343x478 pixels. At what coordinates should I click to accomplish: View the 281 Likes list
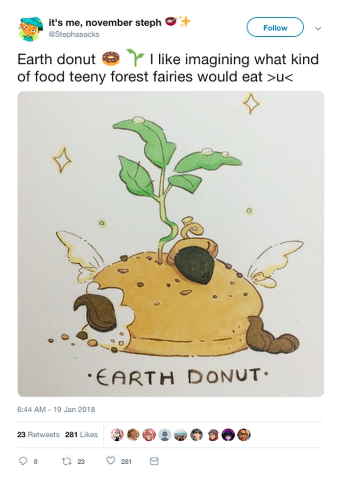pos(82,435)
